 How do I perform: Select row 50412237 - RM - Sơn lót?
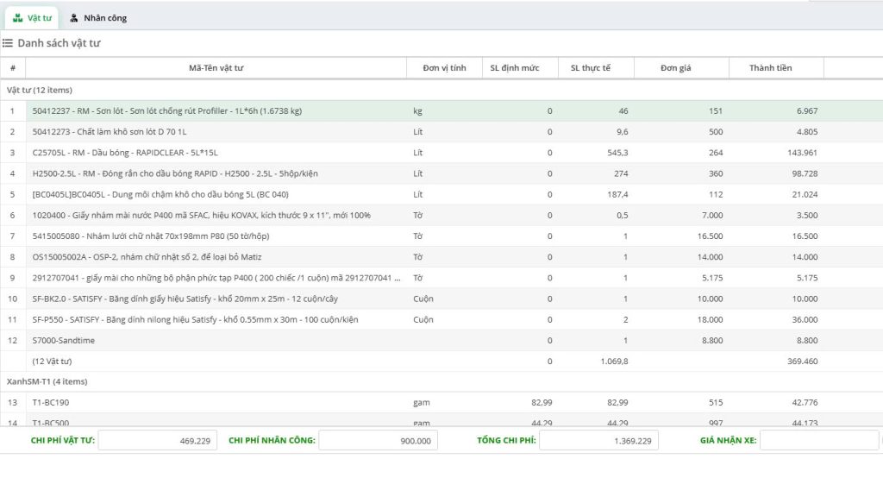(x=441, y=111)
